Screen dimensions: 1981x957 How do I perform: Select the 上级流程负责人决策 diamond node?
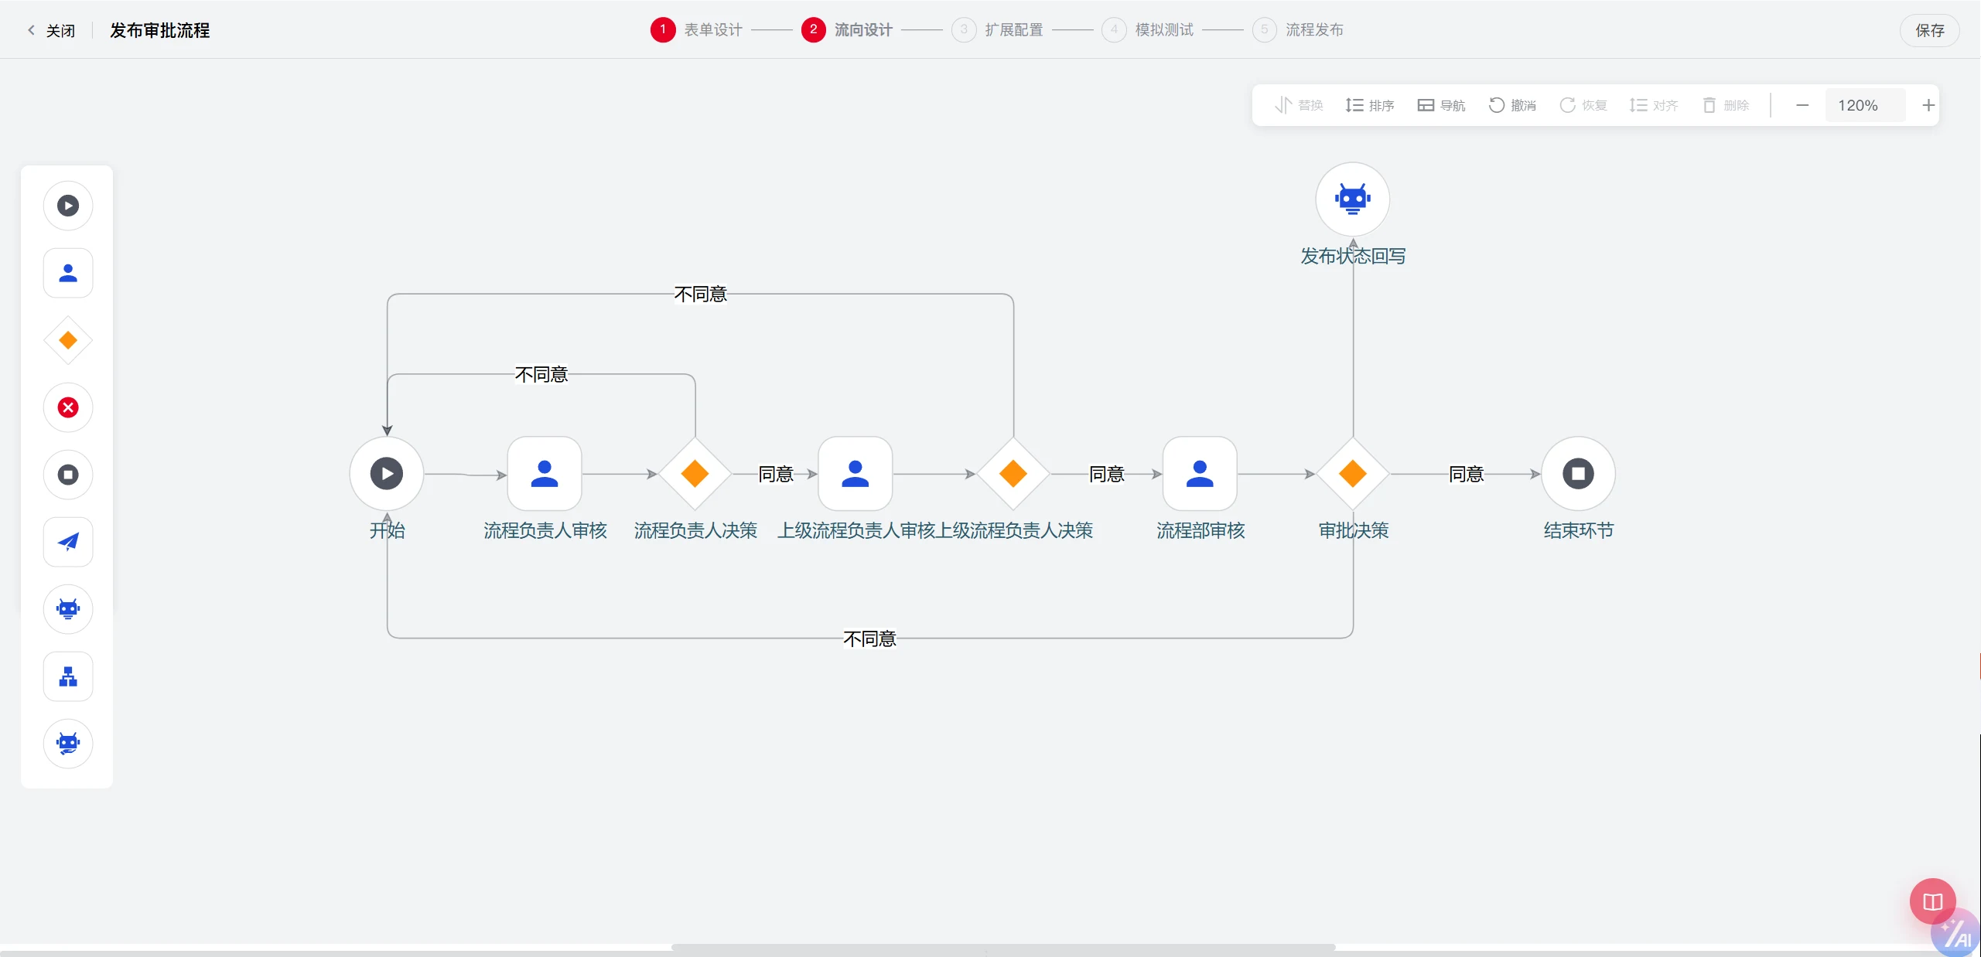[1013, 474]
